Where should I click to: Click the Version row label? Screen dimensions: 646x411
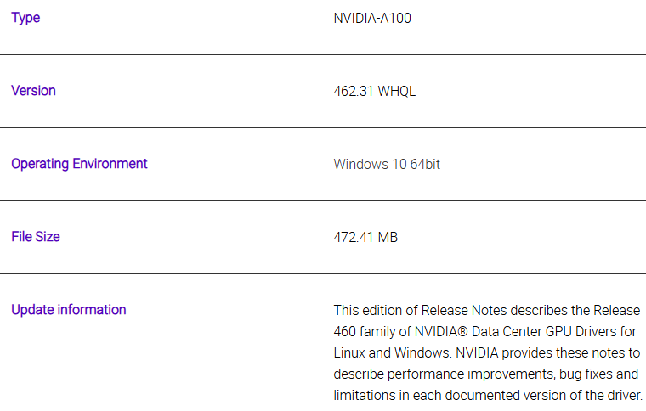[x=33, y=91]
